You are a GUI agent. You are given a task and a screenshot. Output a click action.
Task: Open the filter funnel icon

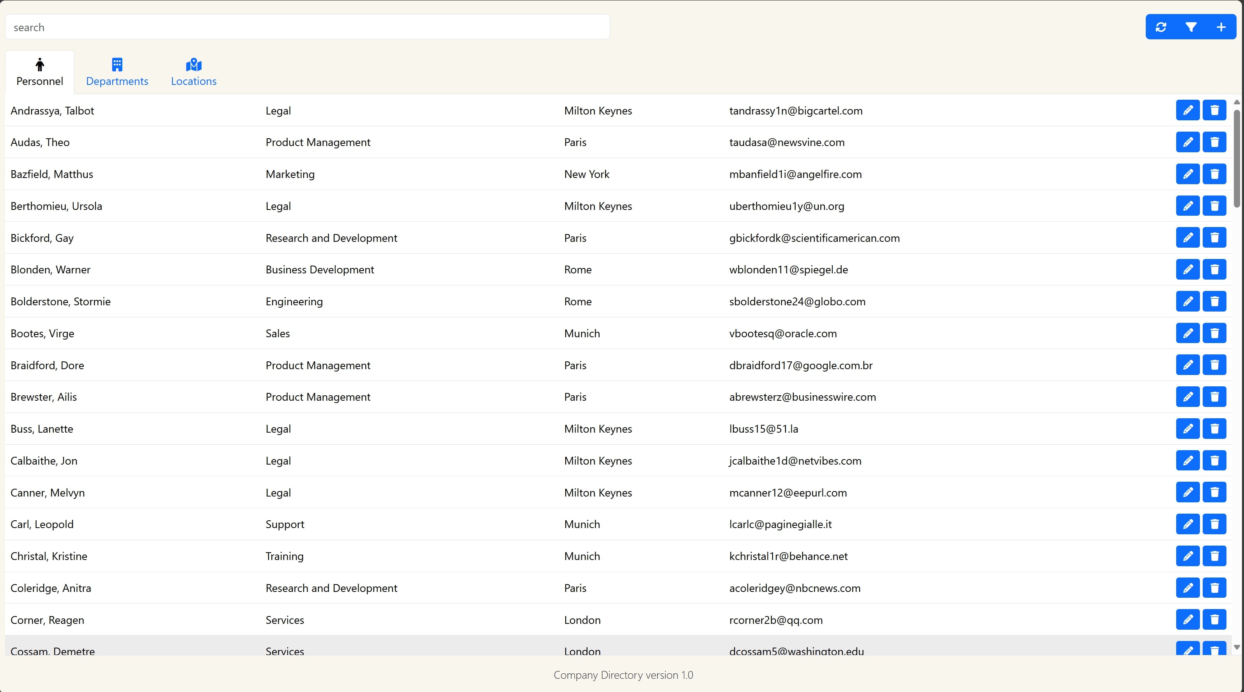pos(1191,27)
